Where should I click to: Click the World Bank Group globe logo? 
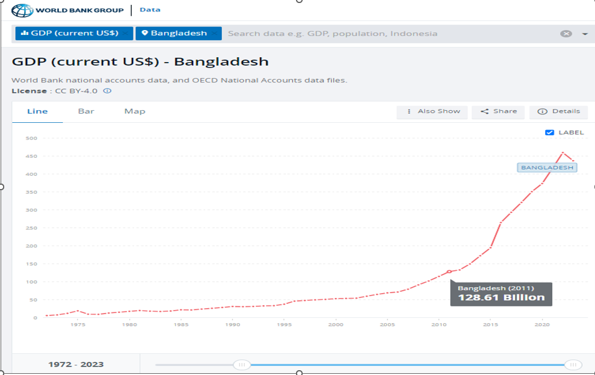point(23,10)
